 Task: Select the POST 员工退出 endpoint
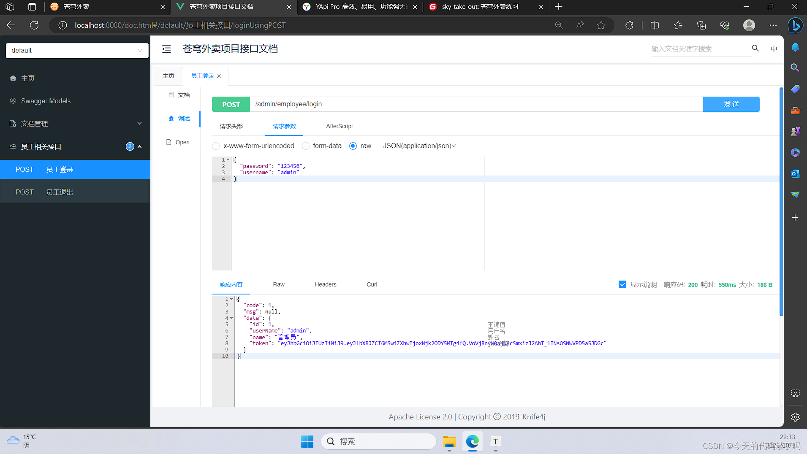point(75,192)
